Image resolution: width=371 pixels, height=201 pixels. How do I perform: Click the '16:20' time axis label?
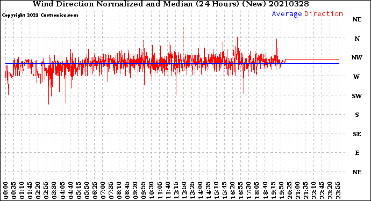(x=233, y=190)
